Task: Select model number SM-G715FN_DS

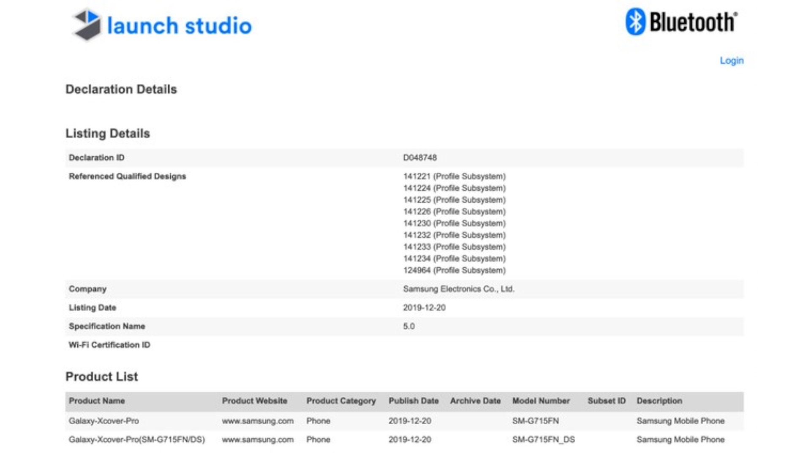Action: [544, 440]
